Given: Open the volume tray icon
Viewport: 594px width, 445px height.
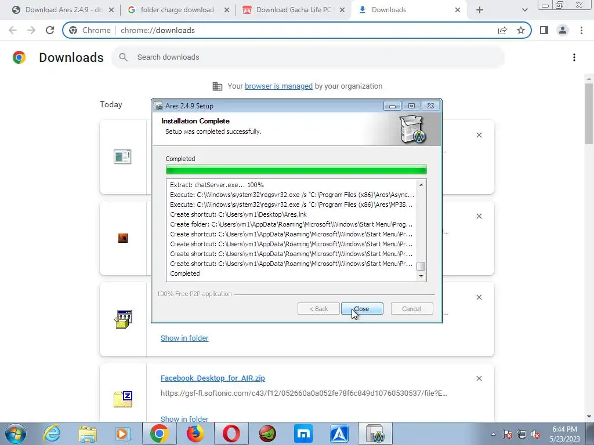Looking at the screenshot, I should point(535,434).
